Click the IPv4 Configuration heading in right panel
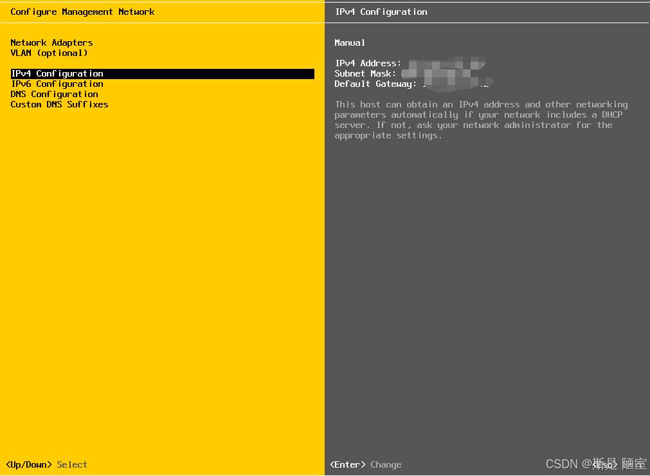This screenshot has width=650, height=476. 381,12
